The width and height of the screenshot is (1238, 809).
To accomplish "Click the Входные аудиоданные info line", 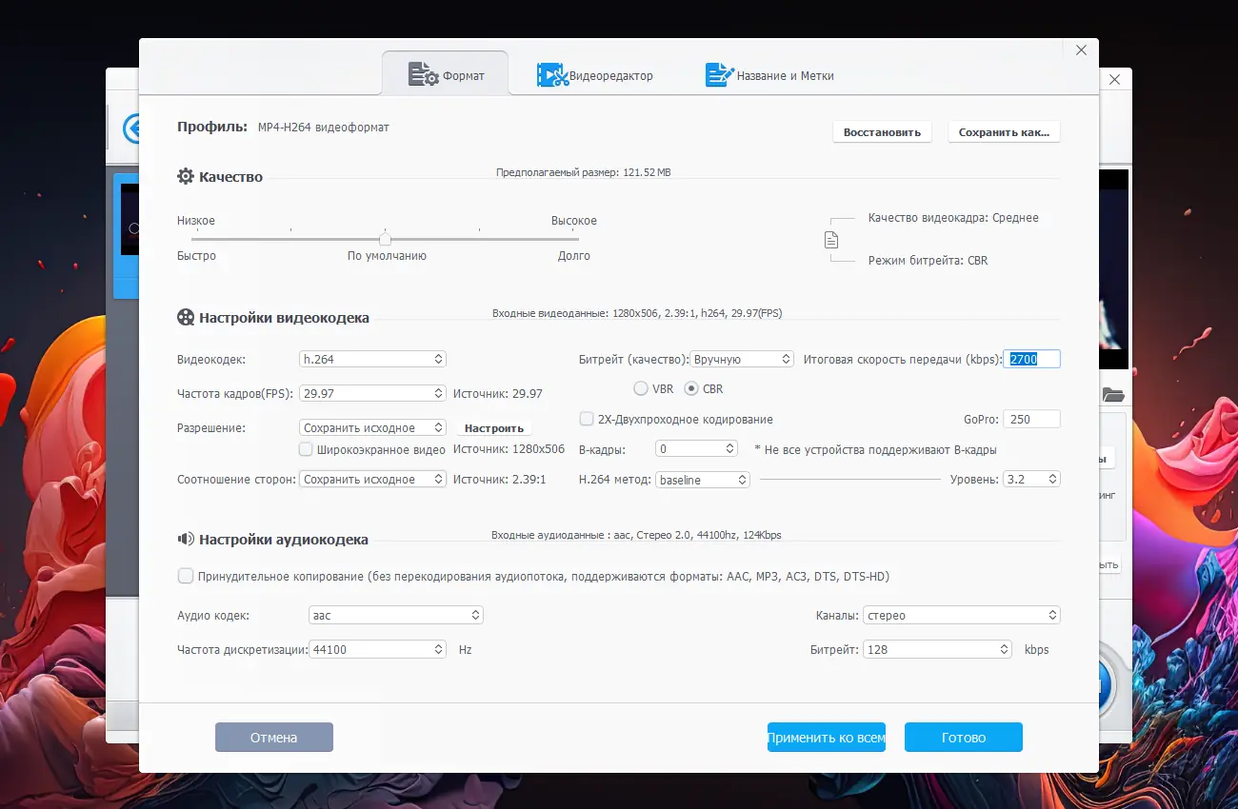I will tap(636, 535).
